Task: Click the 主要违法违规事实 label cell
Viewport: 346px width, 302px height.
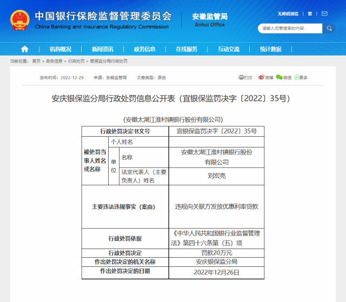Action: (125, 207)
